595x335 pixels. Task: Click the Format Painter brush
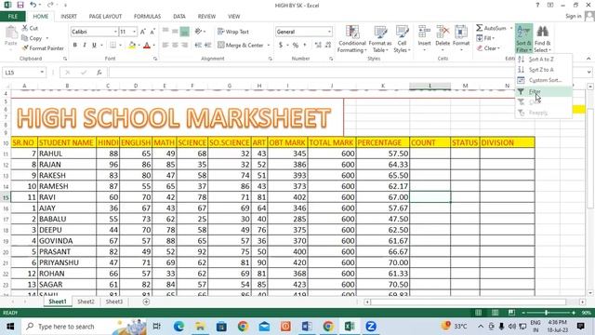(x=25, y=48)
